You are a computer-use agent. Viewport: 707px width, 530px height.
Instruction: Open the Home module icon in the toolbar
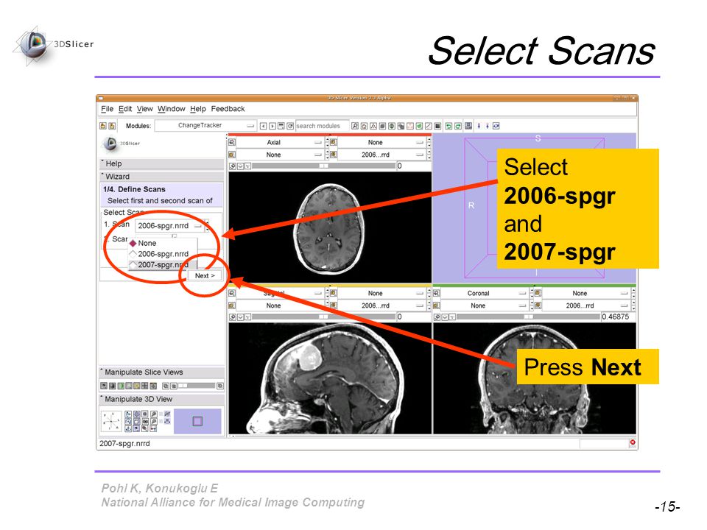[365, 126]
